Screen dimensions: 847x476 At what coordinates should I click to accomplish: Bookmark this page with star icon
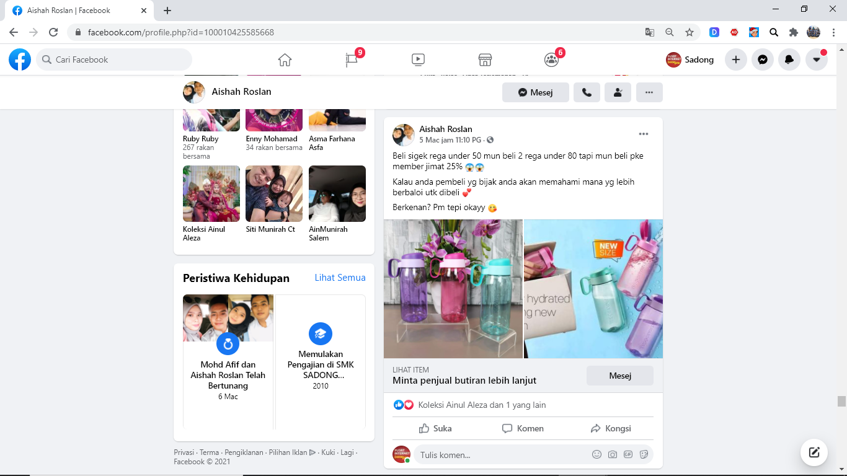click(689, 32)
